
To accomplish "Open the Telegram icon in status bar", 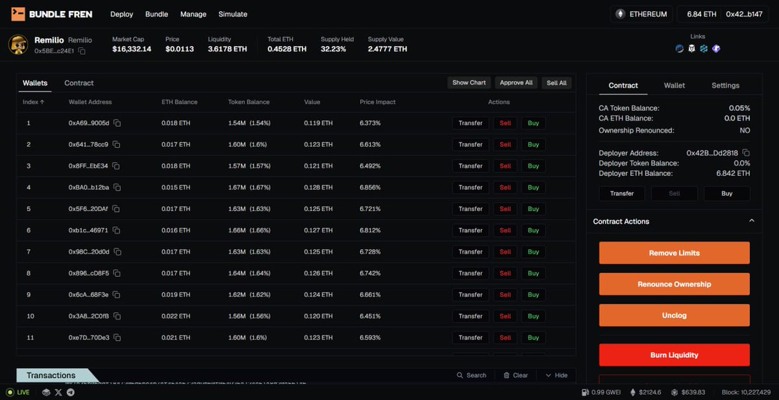I will pos(71,392).
